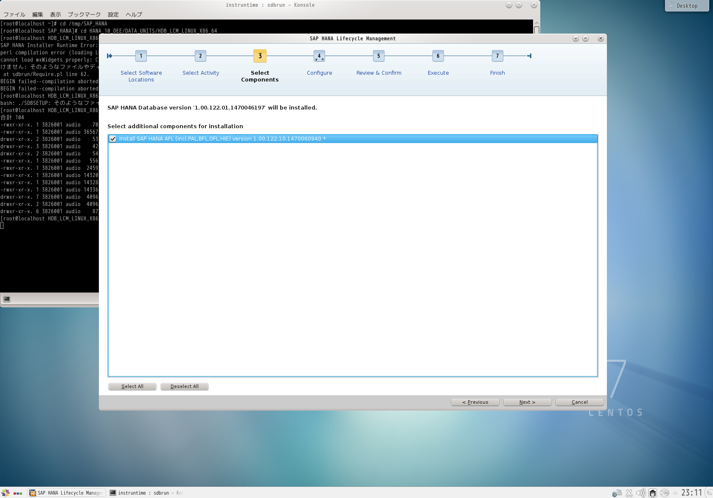Screen dimensions: 713x498
Task: Uncheck Install SAP HANA AFL checkbox
Action: pos(113,139)
